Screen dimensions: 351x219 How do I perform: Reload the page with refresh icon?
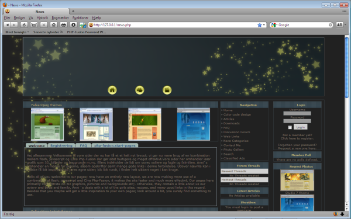[24, 25]
